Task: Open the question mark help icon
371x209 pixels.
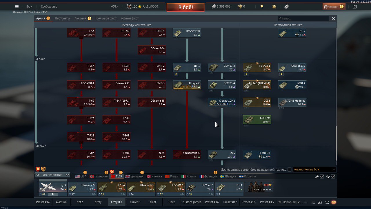Action: [355, 6]
